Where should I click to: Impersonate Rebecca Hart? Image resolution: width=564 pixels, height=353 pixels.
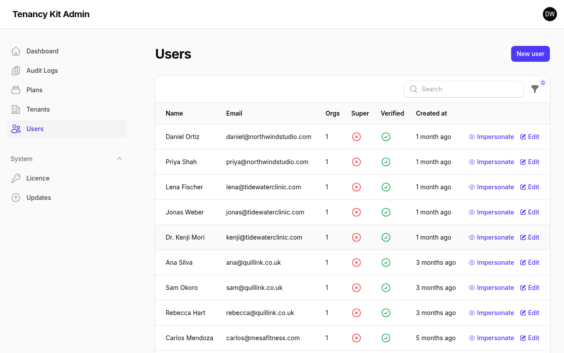[x=491, y=313]
